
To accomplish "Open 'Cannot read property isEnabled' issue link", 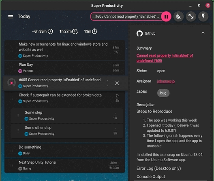I will pyautogui.click(x=165, y=58).
